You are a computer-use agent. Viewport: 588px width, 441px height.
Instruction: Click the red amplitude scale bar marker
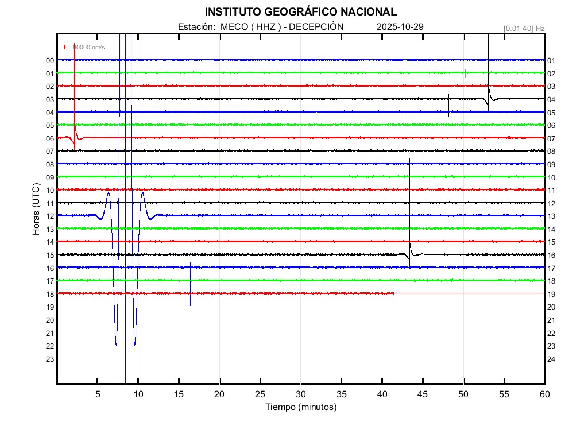click(x=65, y=47)
